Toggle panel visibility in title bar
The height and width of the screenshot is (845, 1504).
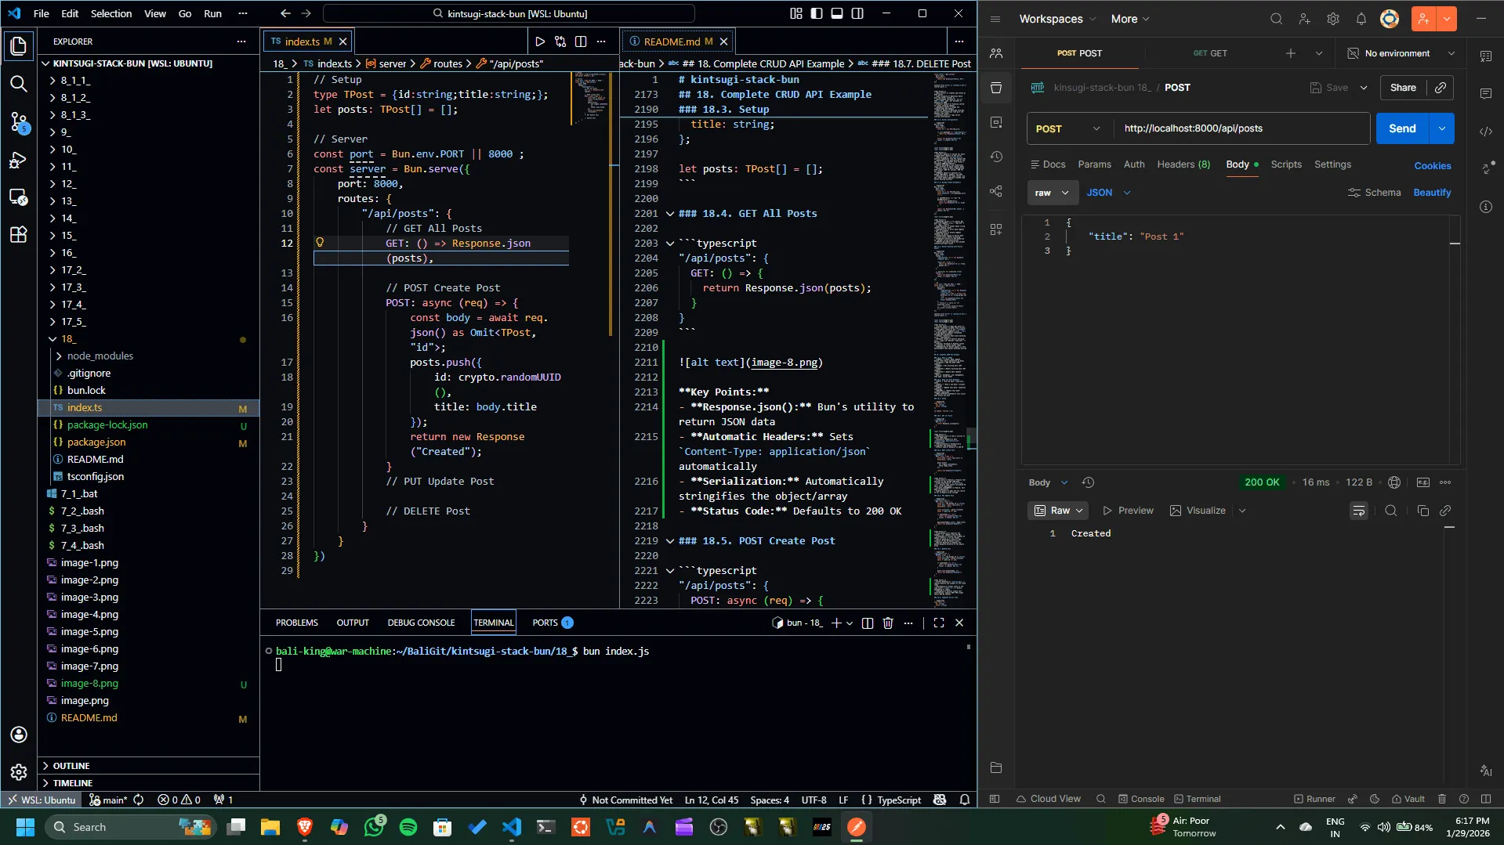[837, 13]
